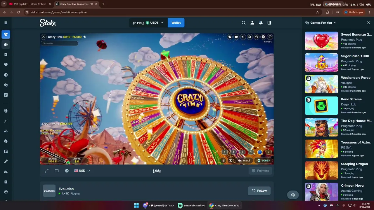Open Streamlabs Desktop from the taskbar

(x=192, y=206)
